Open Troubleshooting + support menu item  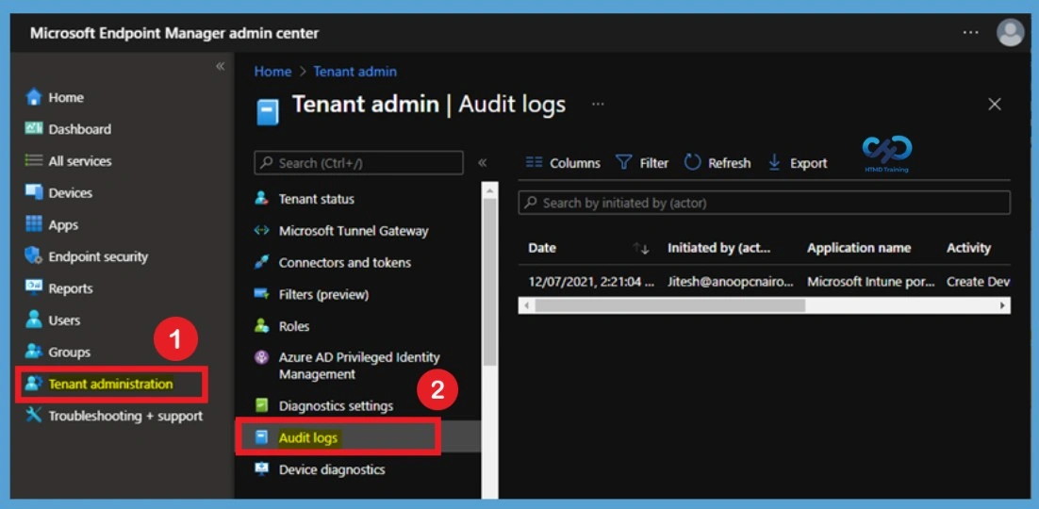(x=125, y=417)
